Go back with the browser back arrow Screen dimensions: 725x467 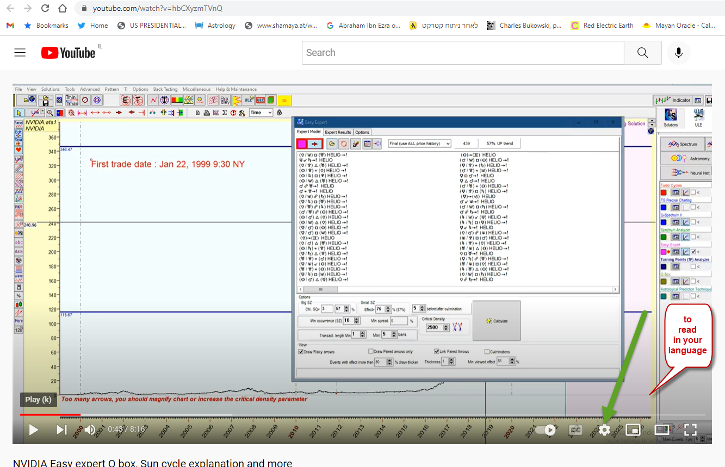click(x=11, y=8)
